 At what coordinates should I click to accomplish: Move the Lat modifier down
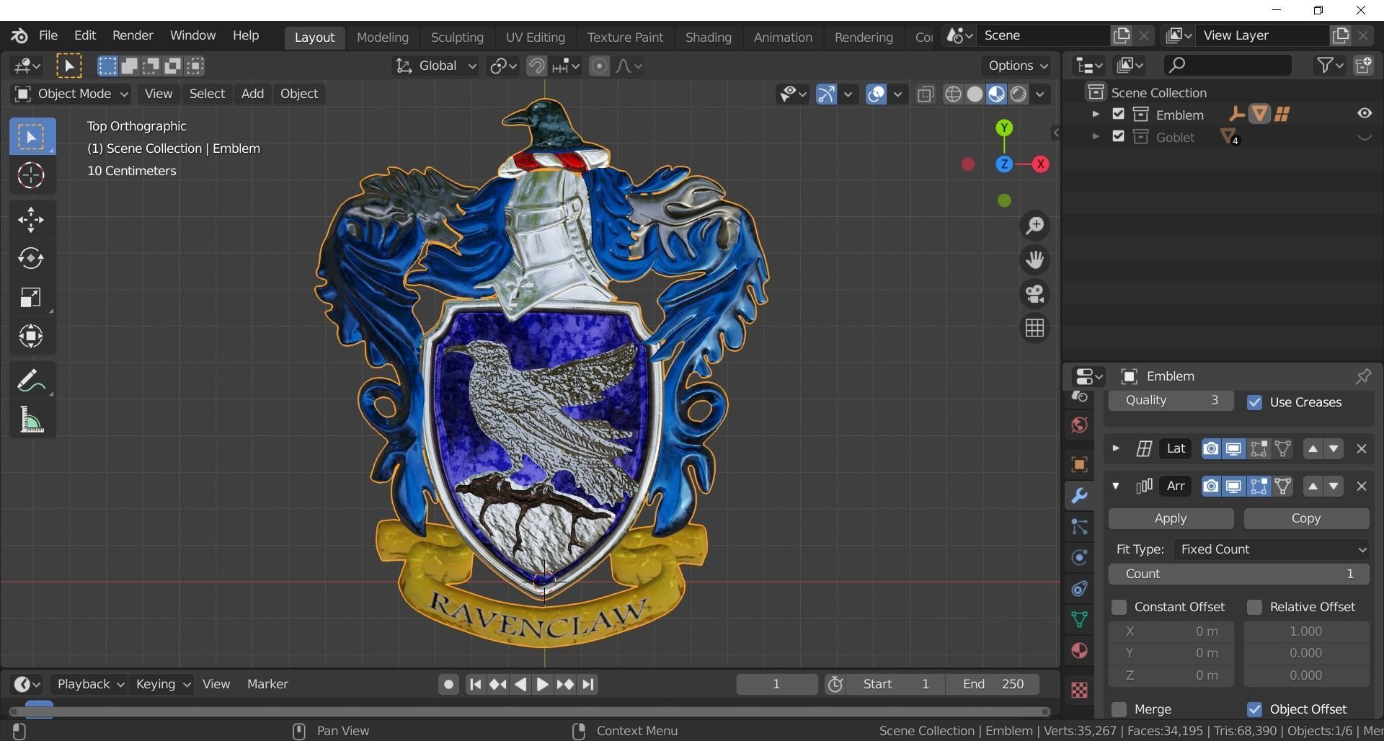(x=1334, y=449)
